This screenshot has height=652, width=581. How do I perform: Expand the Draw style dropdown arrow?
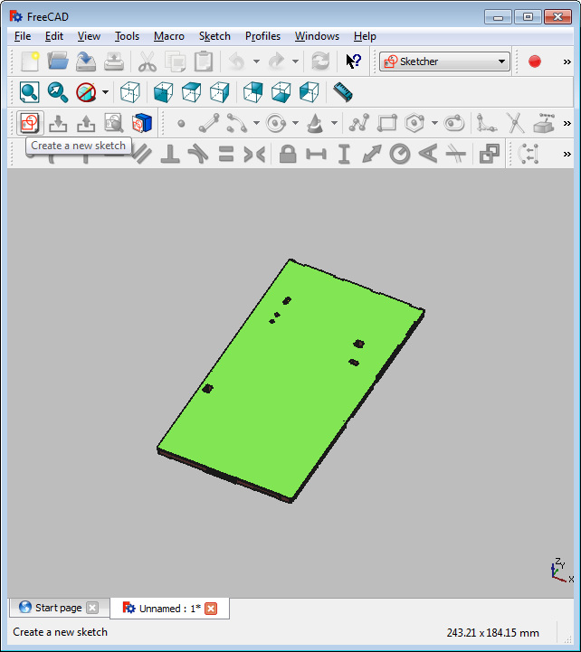[x=105, y=92]
